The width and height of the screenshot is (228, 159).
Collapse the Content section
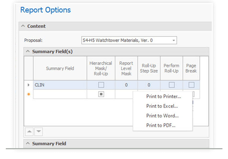point(23,26)
